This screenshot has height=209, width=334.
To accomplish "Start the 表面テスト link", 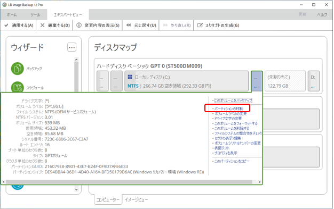I will coord(222,148).
